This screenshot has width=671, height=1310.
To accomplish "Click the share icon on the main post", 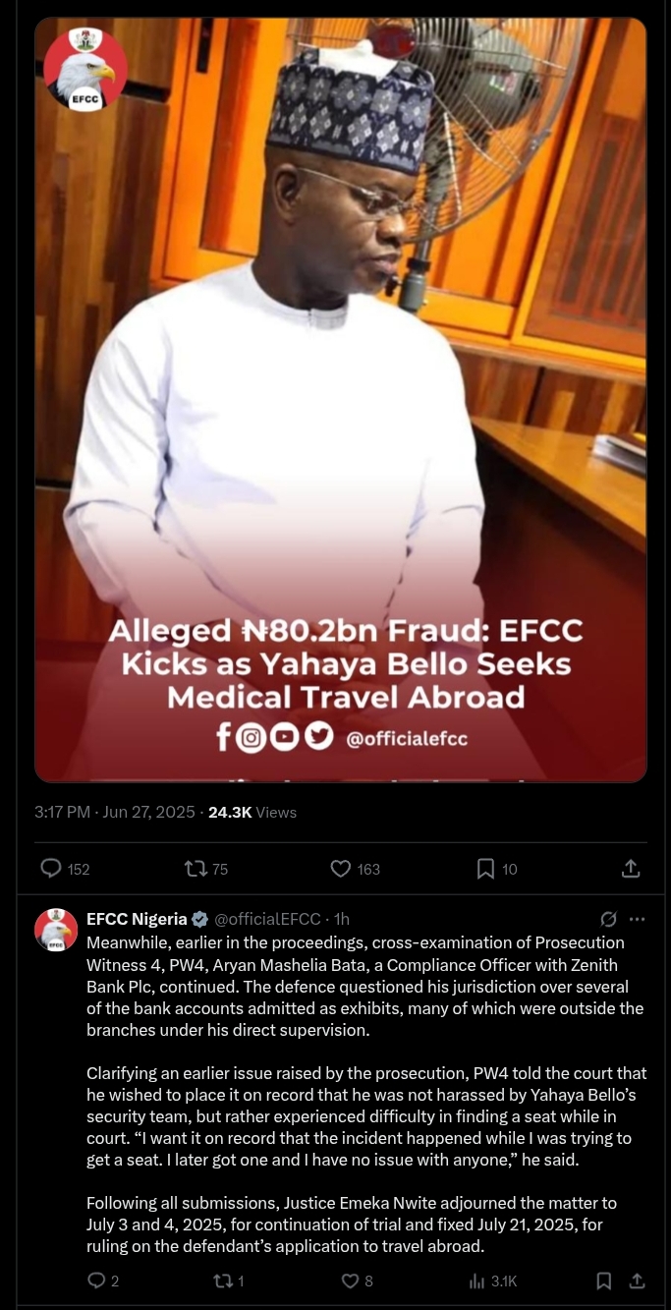I will click(631, 869).
